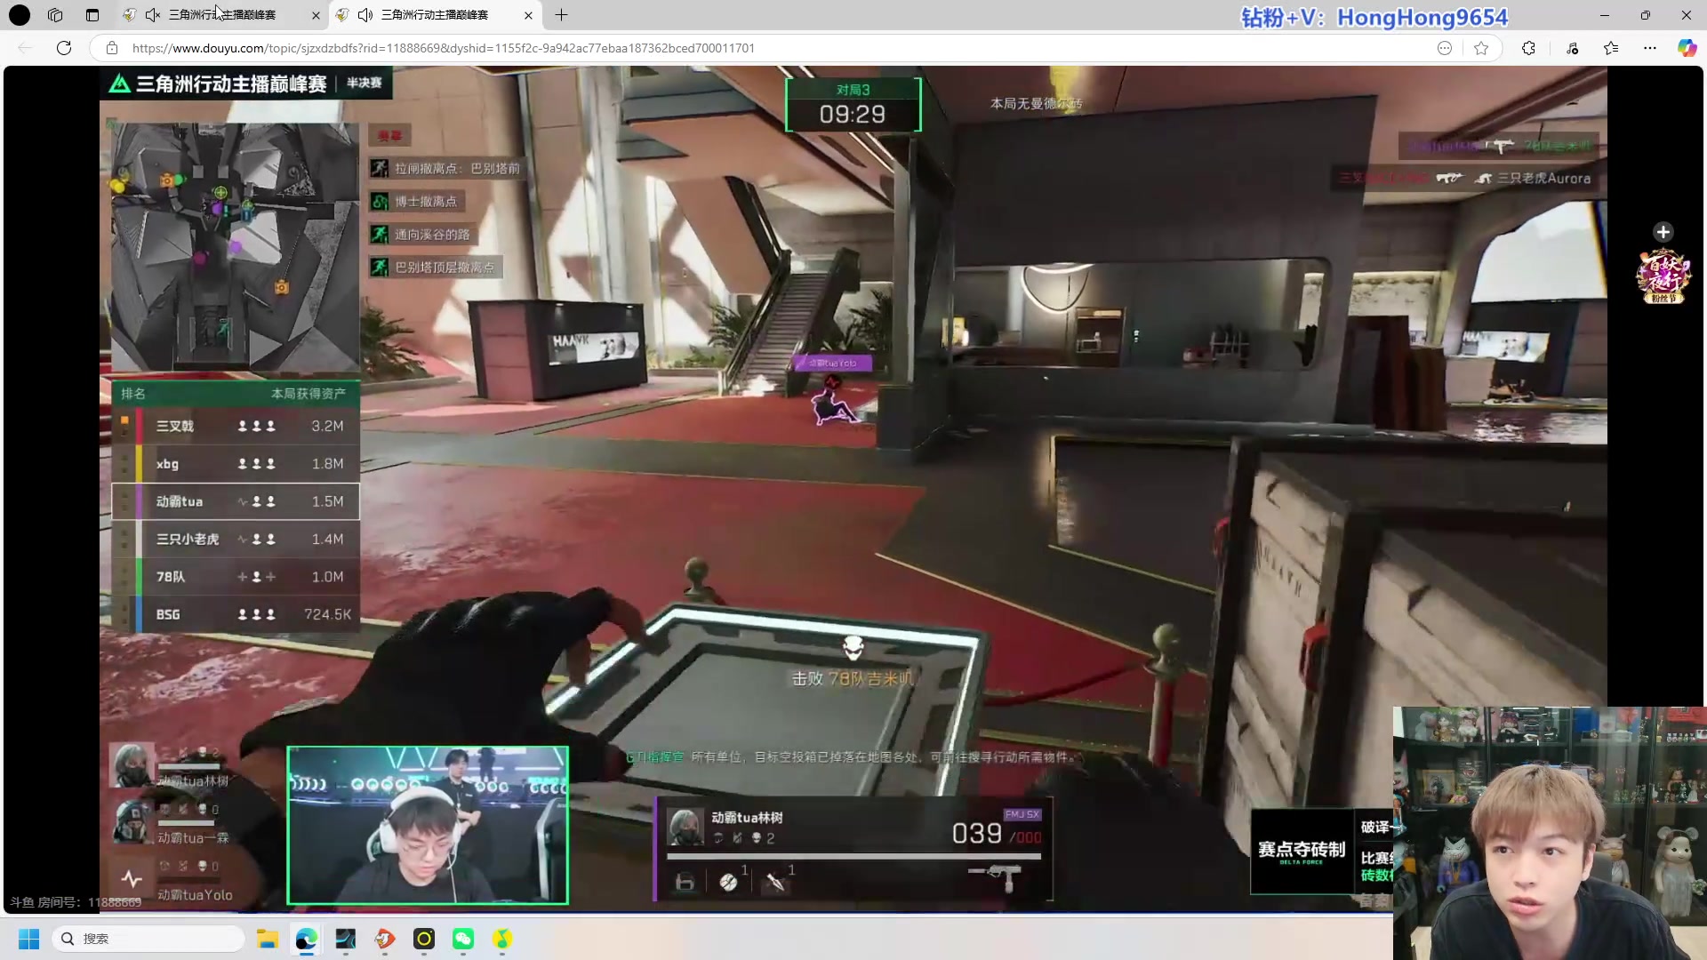Click the 动霸tuaYolo squad member entry
Image resolution: width=1707 pixels, height=960 pixels.
173,880
